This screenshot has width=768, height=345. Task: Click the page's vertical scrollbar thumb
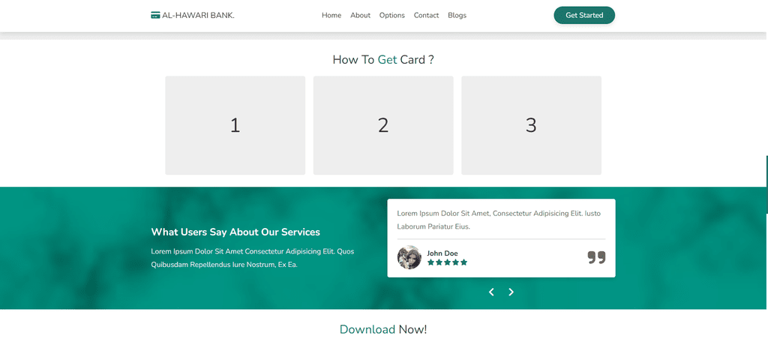coord(766,184)
